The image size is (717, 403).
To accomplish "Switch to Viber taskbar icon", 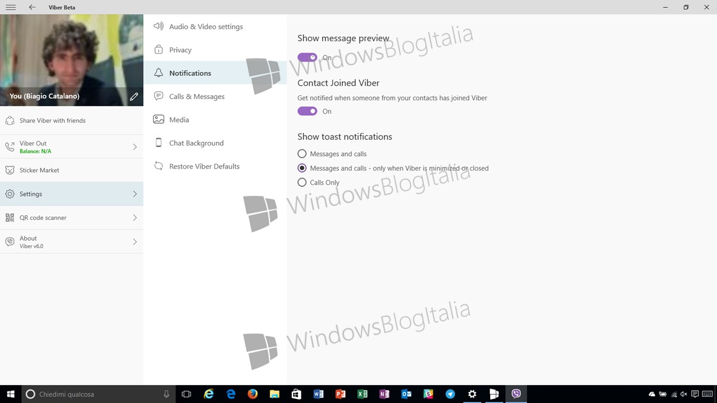I will pyautogui.click(x=516, y=394).
